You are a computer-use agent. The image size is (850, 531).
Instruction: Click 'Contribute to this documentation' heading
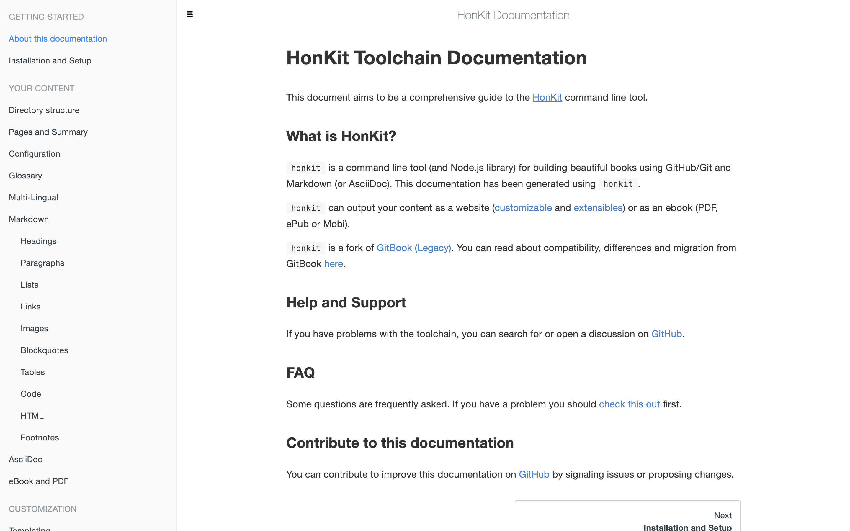[x=400, y=443]
